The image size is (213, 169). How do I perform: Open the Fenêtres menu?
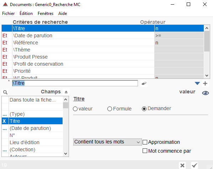[x=46, y=13]
